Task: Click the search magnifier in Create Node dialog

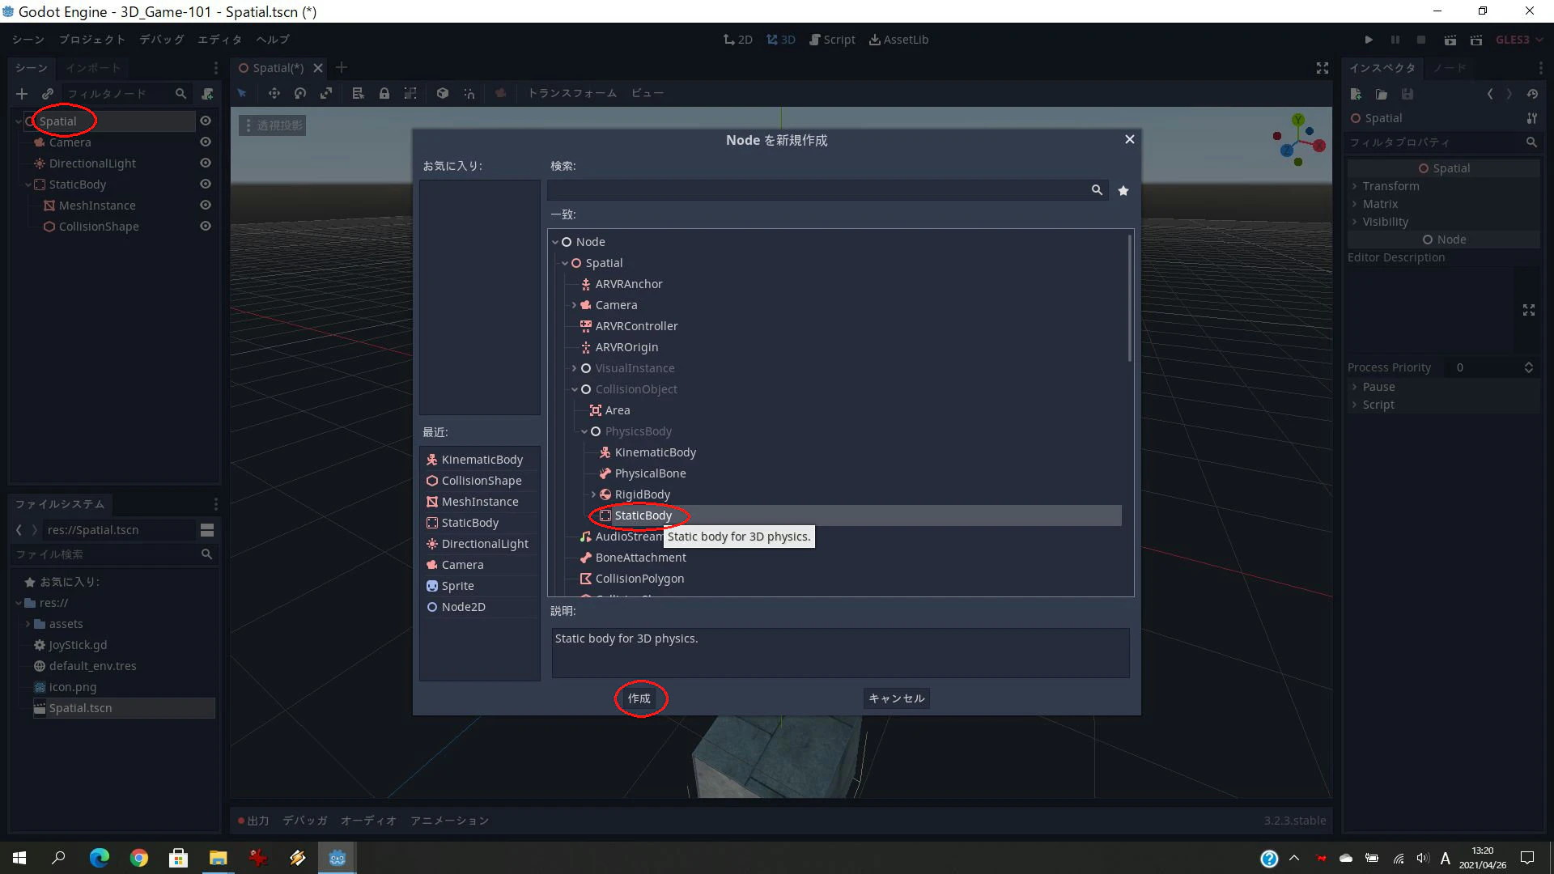Action: click(1097, 189)
